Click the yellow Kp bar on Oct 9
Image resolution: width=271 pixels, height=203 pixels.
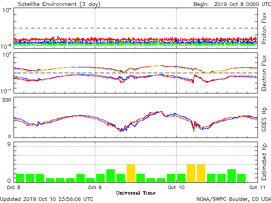[x=131, y=173]
